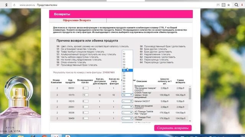Click description 'AC Помада Twinkle Pink'
Screen dimensions: 245x137
(x=144, y=113)
